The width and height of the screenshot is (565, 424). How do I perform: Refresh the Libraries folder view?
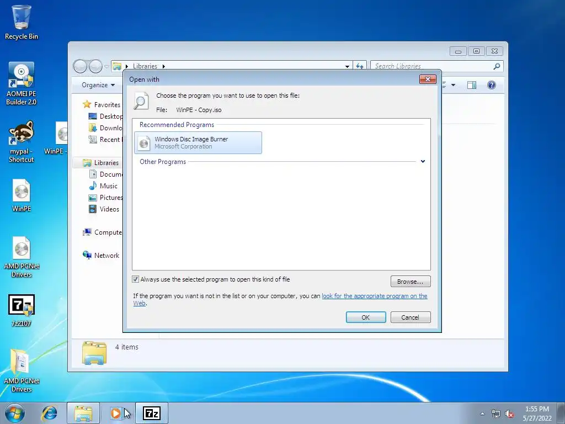(360, 66)
